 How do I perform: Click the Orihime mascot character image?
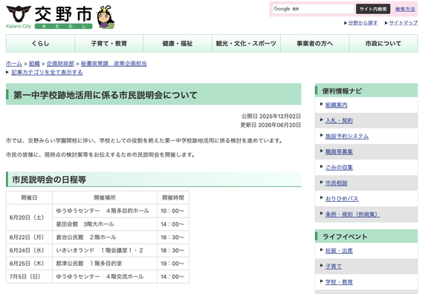106,17
